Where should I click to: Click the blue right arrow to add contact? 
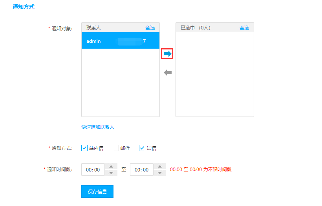pos(167,54)
